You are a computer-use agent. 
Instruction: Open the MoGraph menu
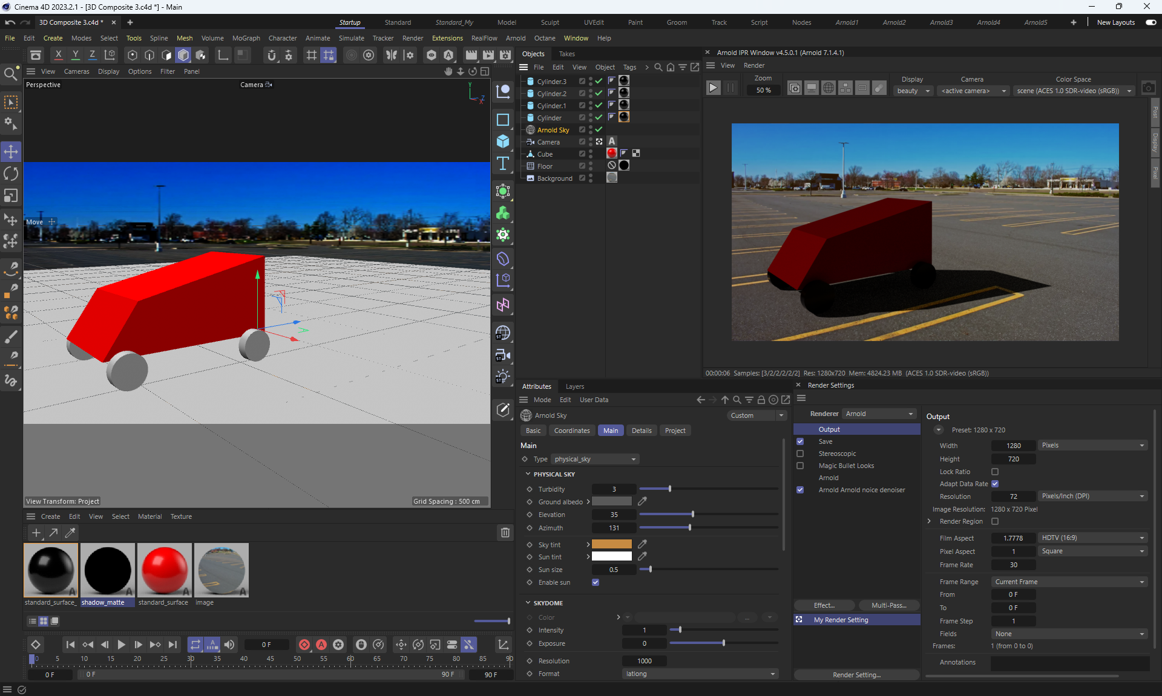point(246,38)
